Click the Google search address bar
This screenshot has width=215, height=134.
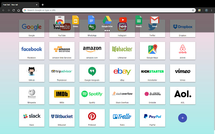[x=108, y=10]
